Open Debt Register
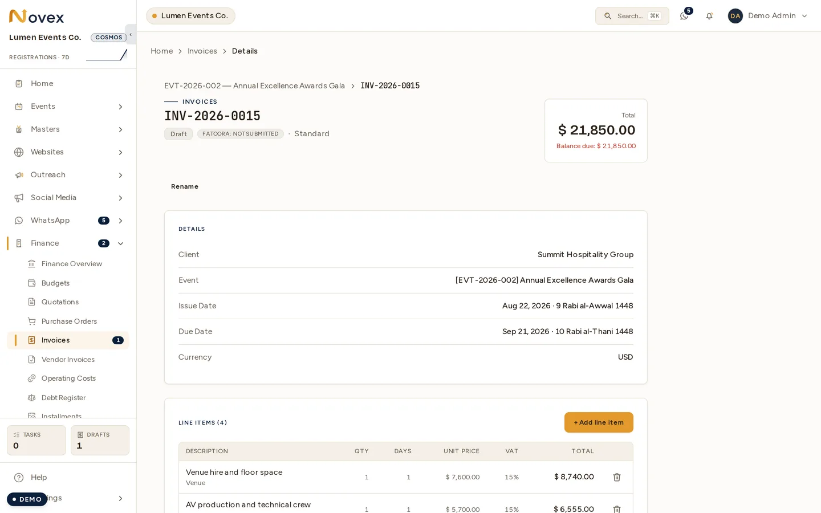The width and height of the screenshot is (821, 513). coord(63,398)
